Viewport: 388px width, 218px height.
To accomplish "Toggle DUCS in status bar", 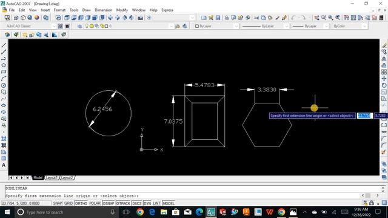I will click(x=136, y=203).
